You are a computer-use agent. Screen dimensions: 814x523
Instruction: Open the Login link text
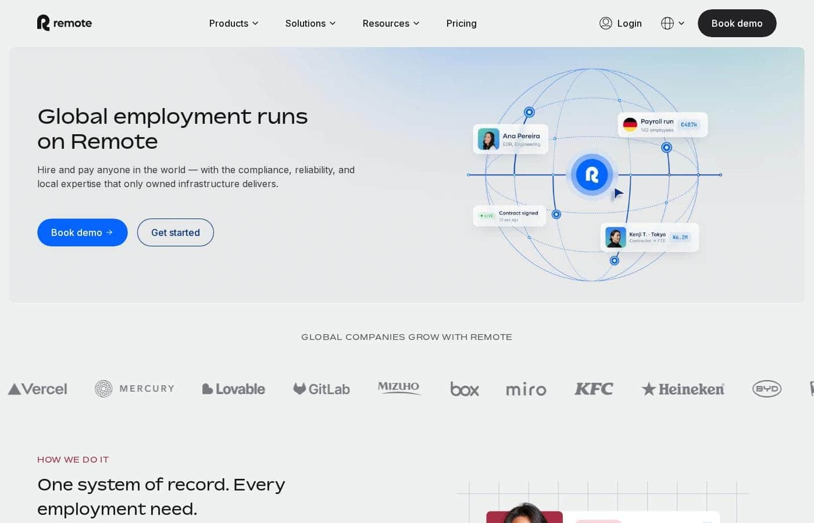[x=630, y=23]
